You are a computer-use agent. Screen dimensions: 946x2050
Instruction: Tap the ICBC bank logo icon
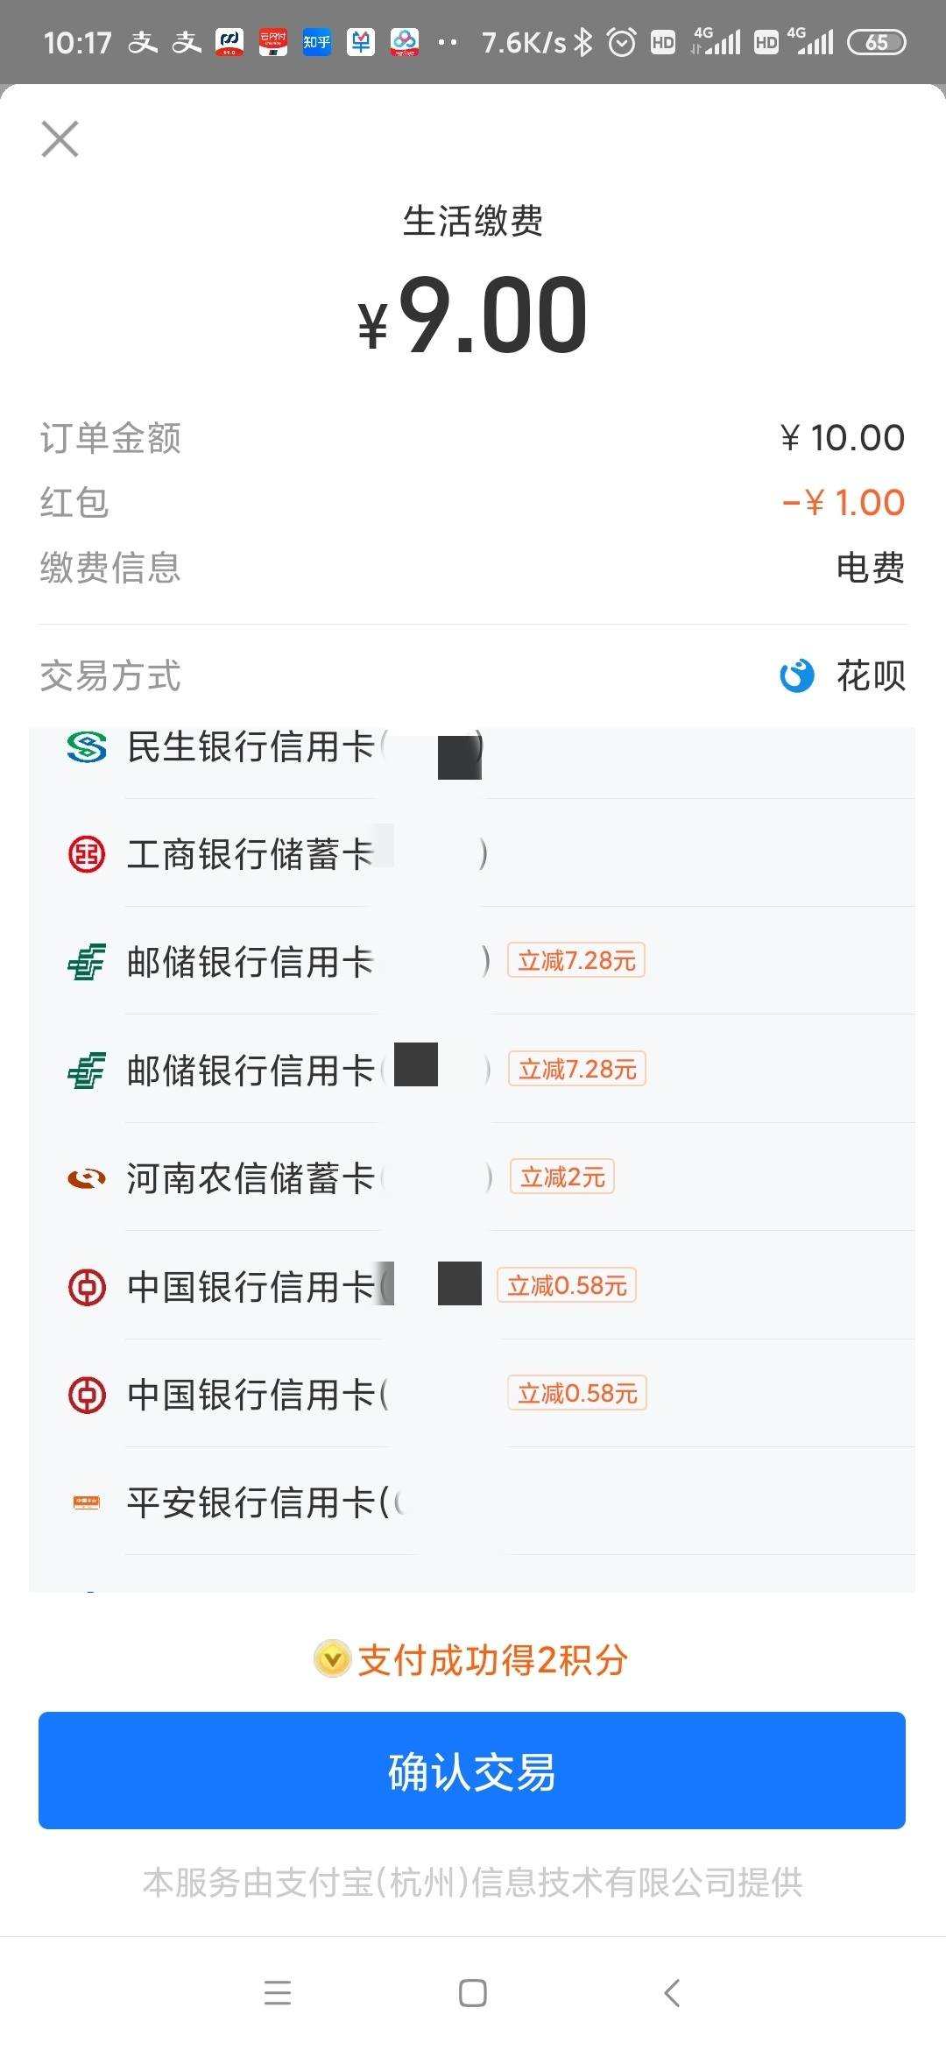click(87, 854)
